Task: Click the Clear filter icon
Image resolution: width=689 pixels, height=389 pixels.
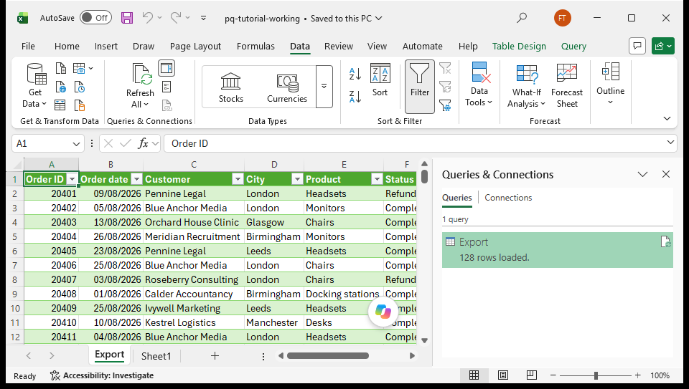Action: tap(445, 68)
